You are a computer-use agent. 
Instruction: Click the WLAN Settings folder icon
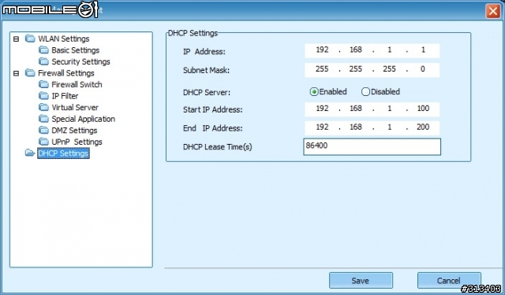(x=30, y=39)
